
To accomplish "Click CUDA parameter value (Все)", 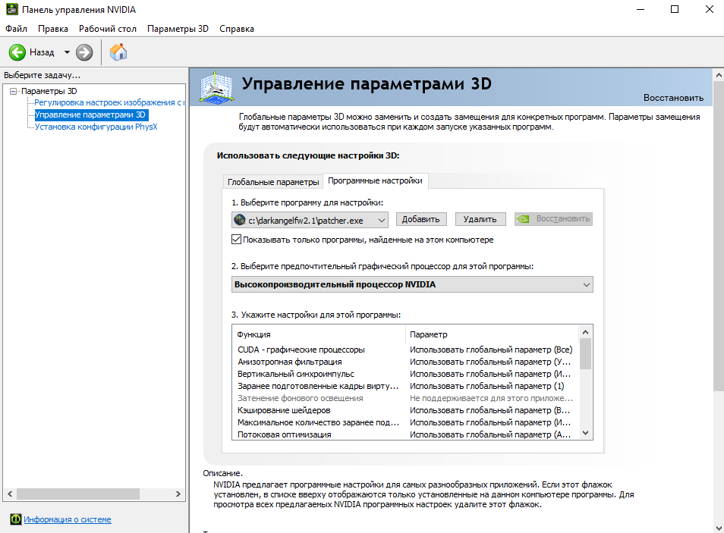I will coord(491,350).
